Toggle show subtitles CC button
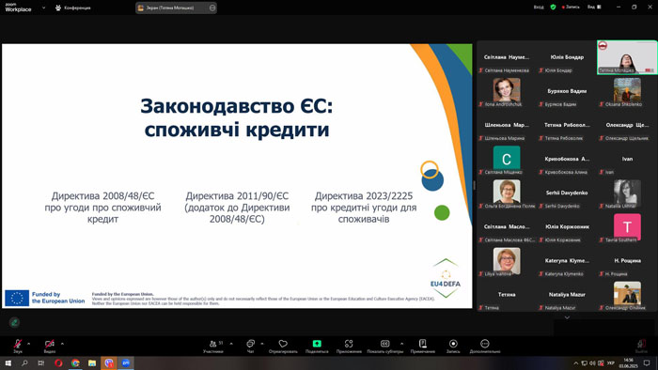658x370 pixels. pos(384,347)
